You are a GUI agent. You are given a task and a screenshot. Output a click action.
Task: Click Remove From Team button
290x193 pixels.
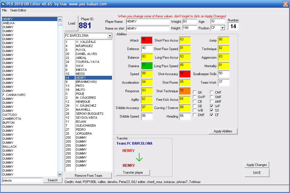tap(88, 175)
